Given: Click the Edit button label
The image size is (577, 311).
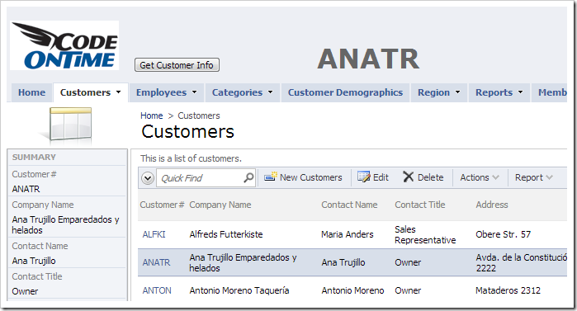Looking at the screenshot, I should tap(381, 177).
